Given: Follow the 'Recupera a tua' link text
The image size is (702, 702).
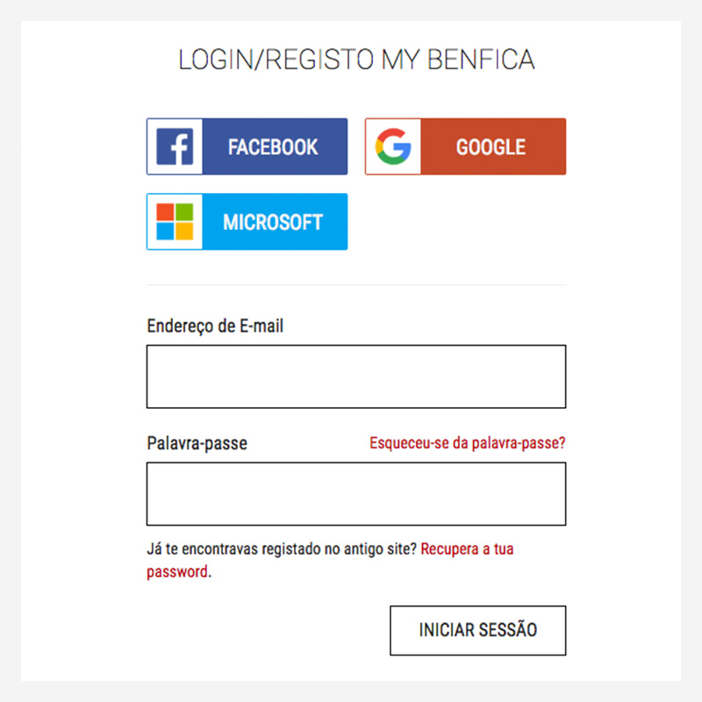Looking at the screenshot, I should pyautogui.click(x=467, y=550).
